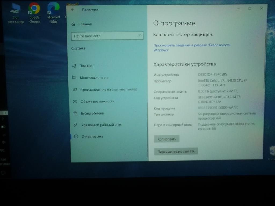Image resolution: width=275 pixels, height=206 pixels.
Task: Expand hidden tray icons chevron
Action: [x=3, y=119]
